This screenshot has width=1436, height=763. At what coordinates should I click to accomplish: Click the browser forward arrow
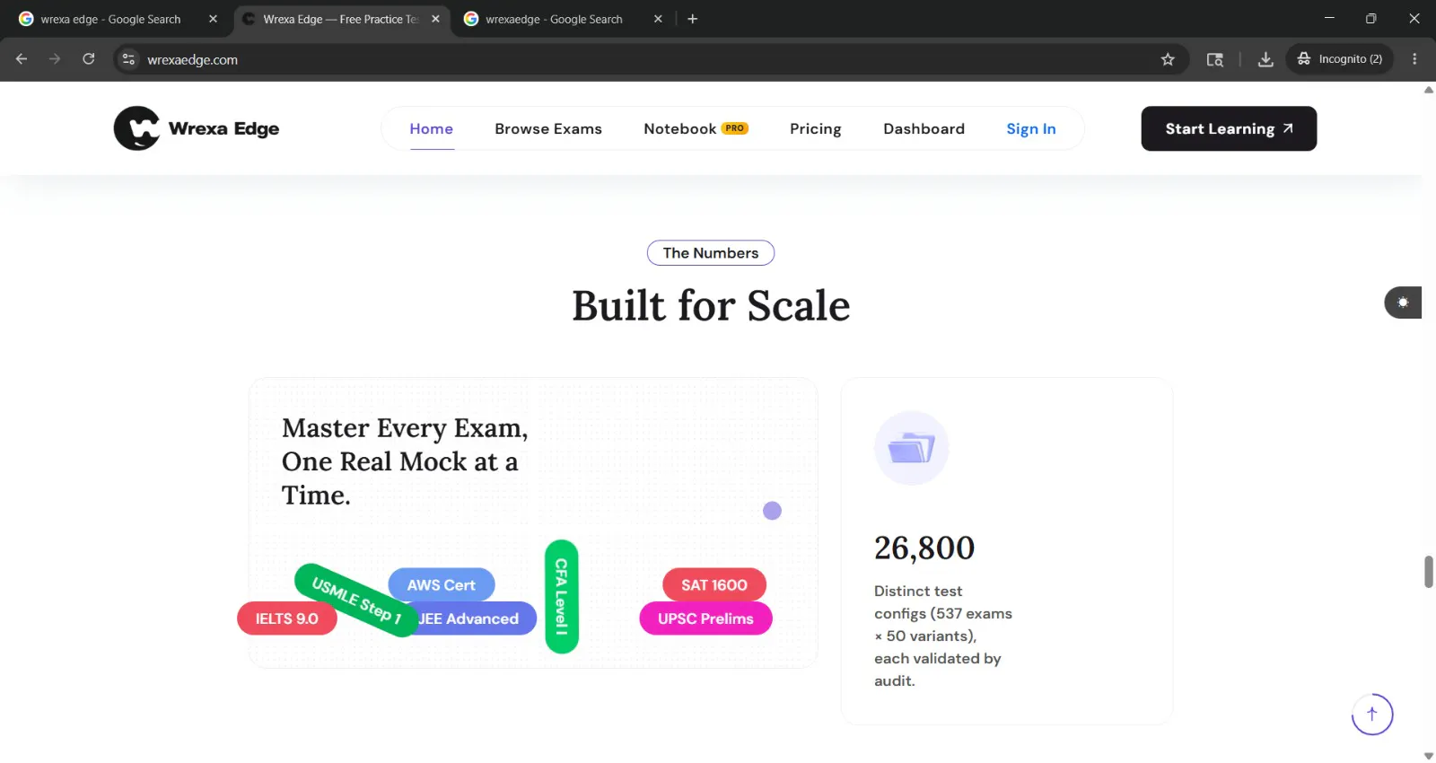tap(55, 59)
